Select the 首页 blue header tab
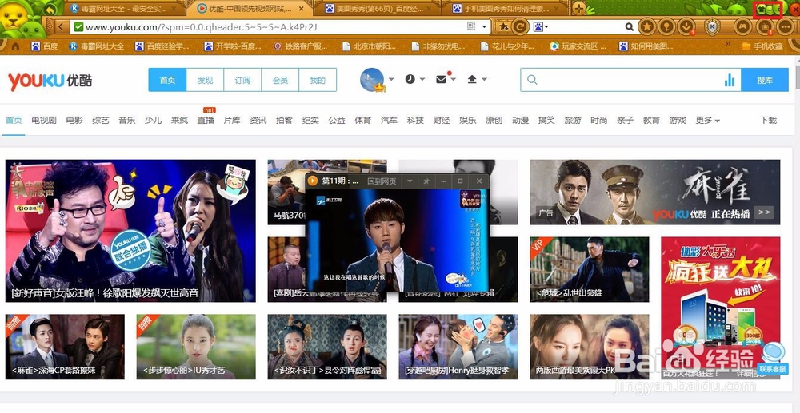Image resolution: width=800 pixels, height=413 pixels. click(x=167, y=80)
